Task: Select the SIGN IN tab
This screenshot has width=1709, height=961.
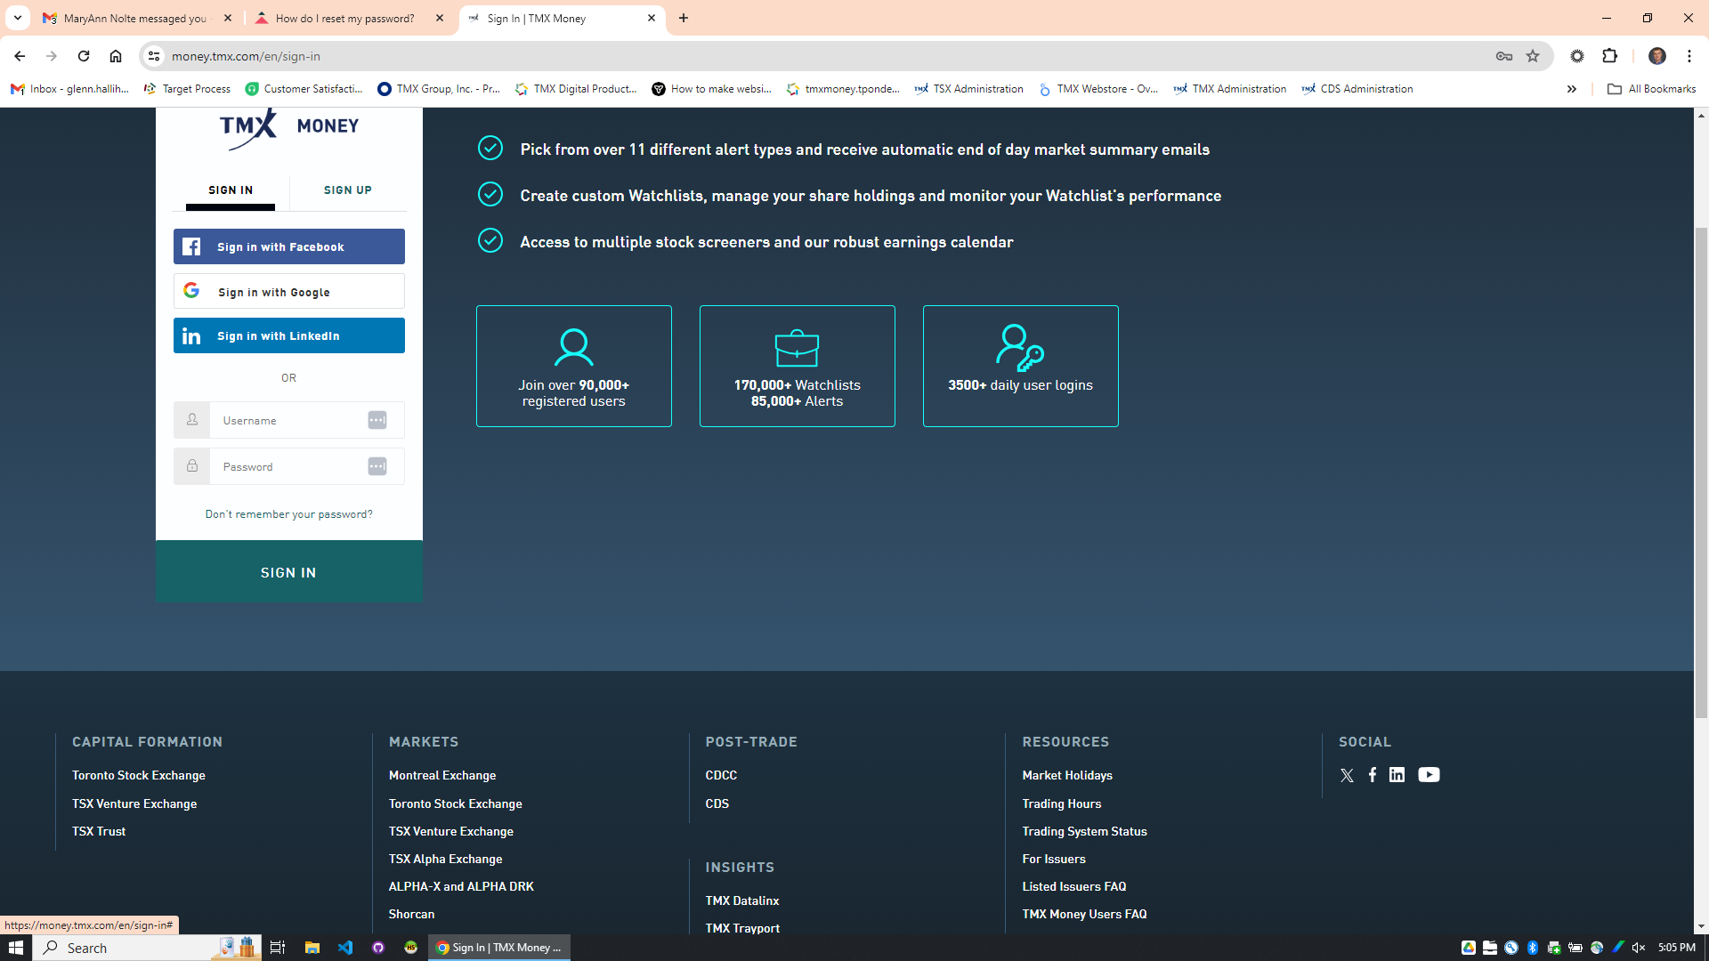Action: pos(231,190)
